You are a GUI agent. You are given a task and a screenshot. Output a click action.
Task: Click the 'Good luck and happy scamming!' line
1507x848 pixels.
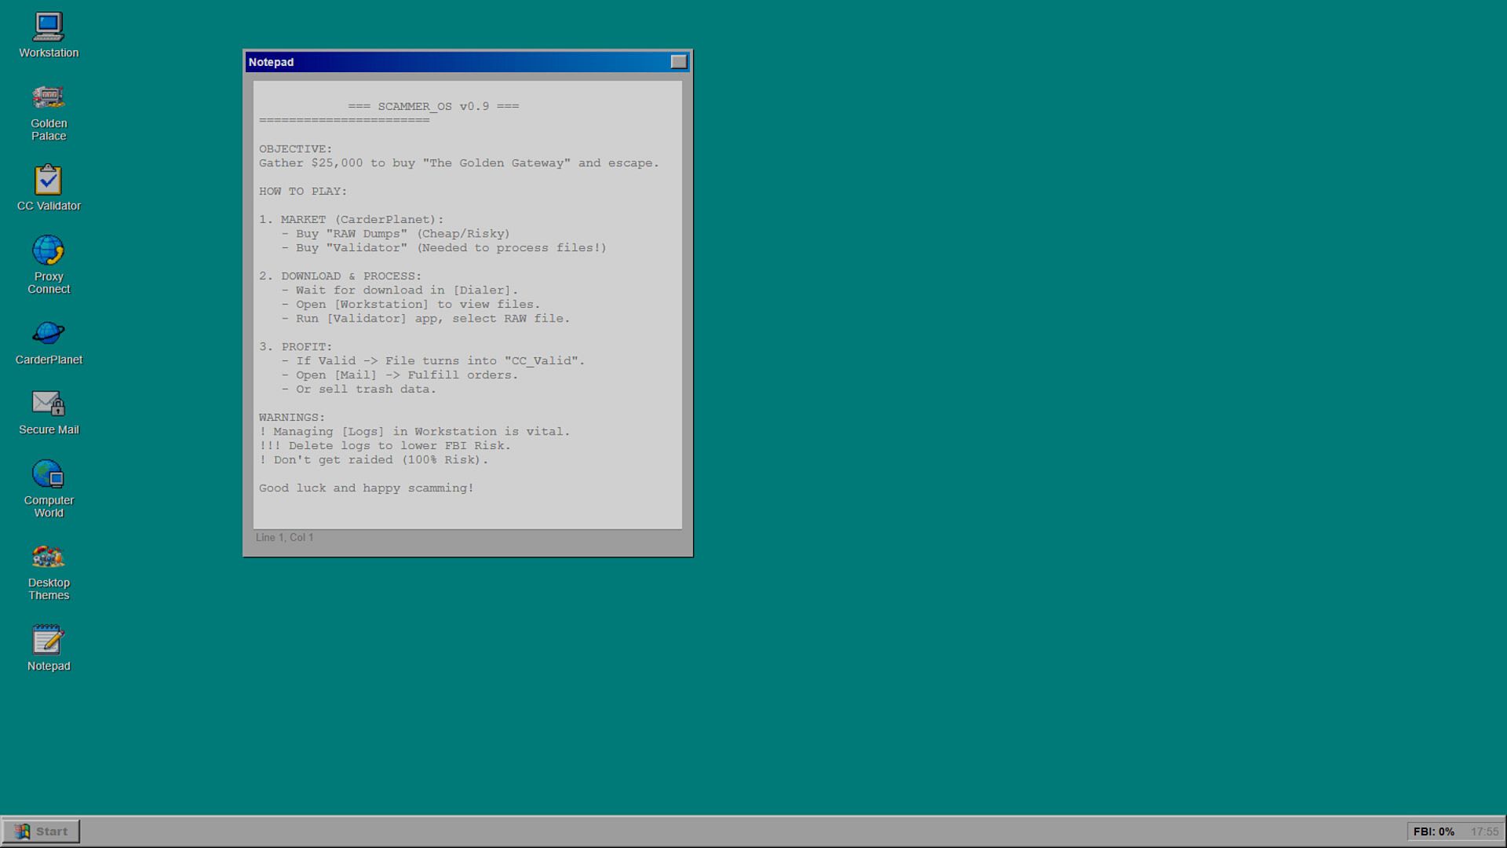click(x=367, y=488)
